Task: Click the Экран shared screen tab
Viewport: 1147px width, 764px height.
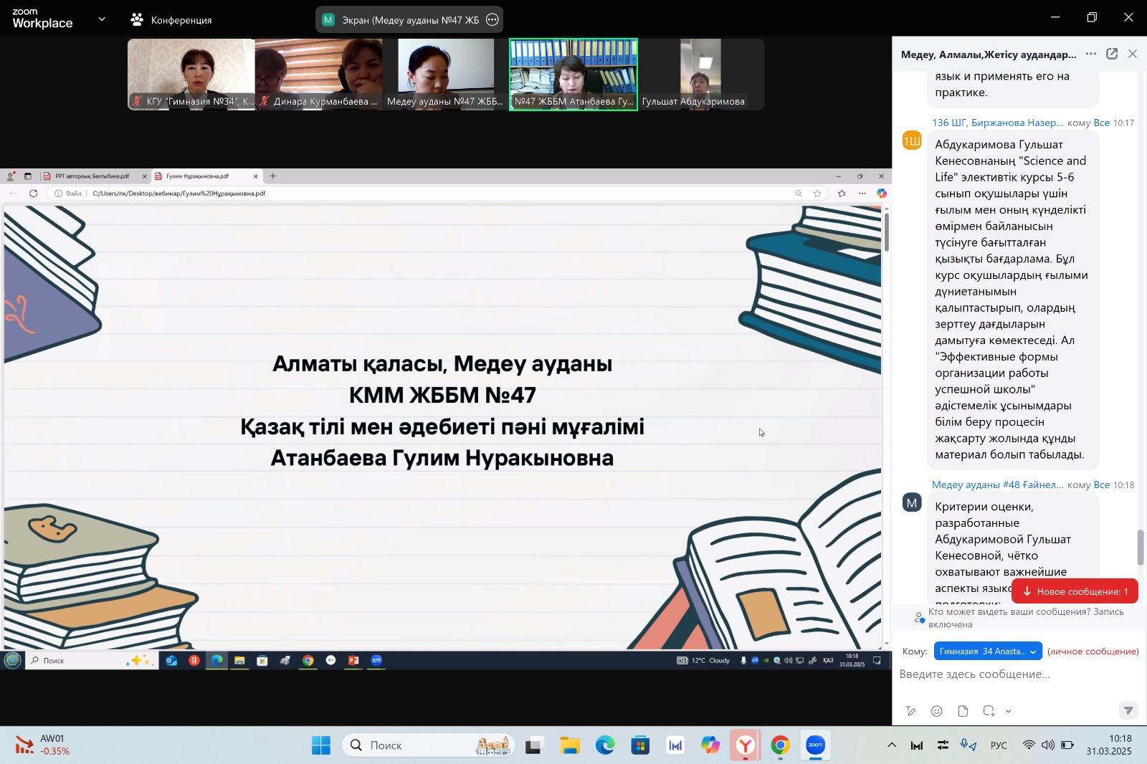Action: coord(400,20)
